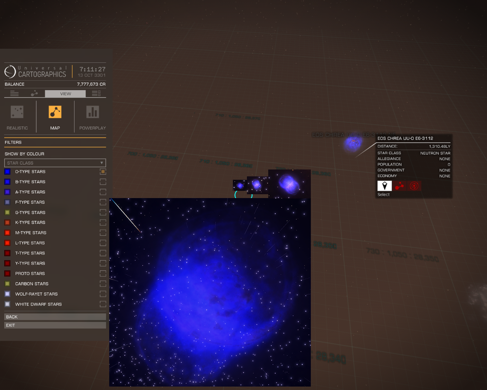Click the Wolf-Rayet Stars colour swatch

pyautogui.click(x=8, y=294)
